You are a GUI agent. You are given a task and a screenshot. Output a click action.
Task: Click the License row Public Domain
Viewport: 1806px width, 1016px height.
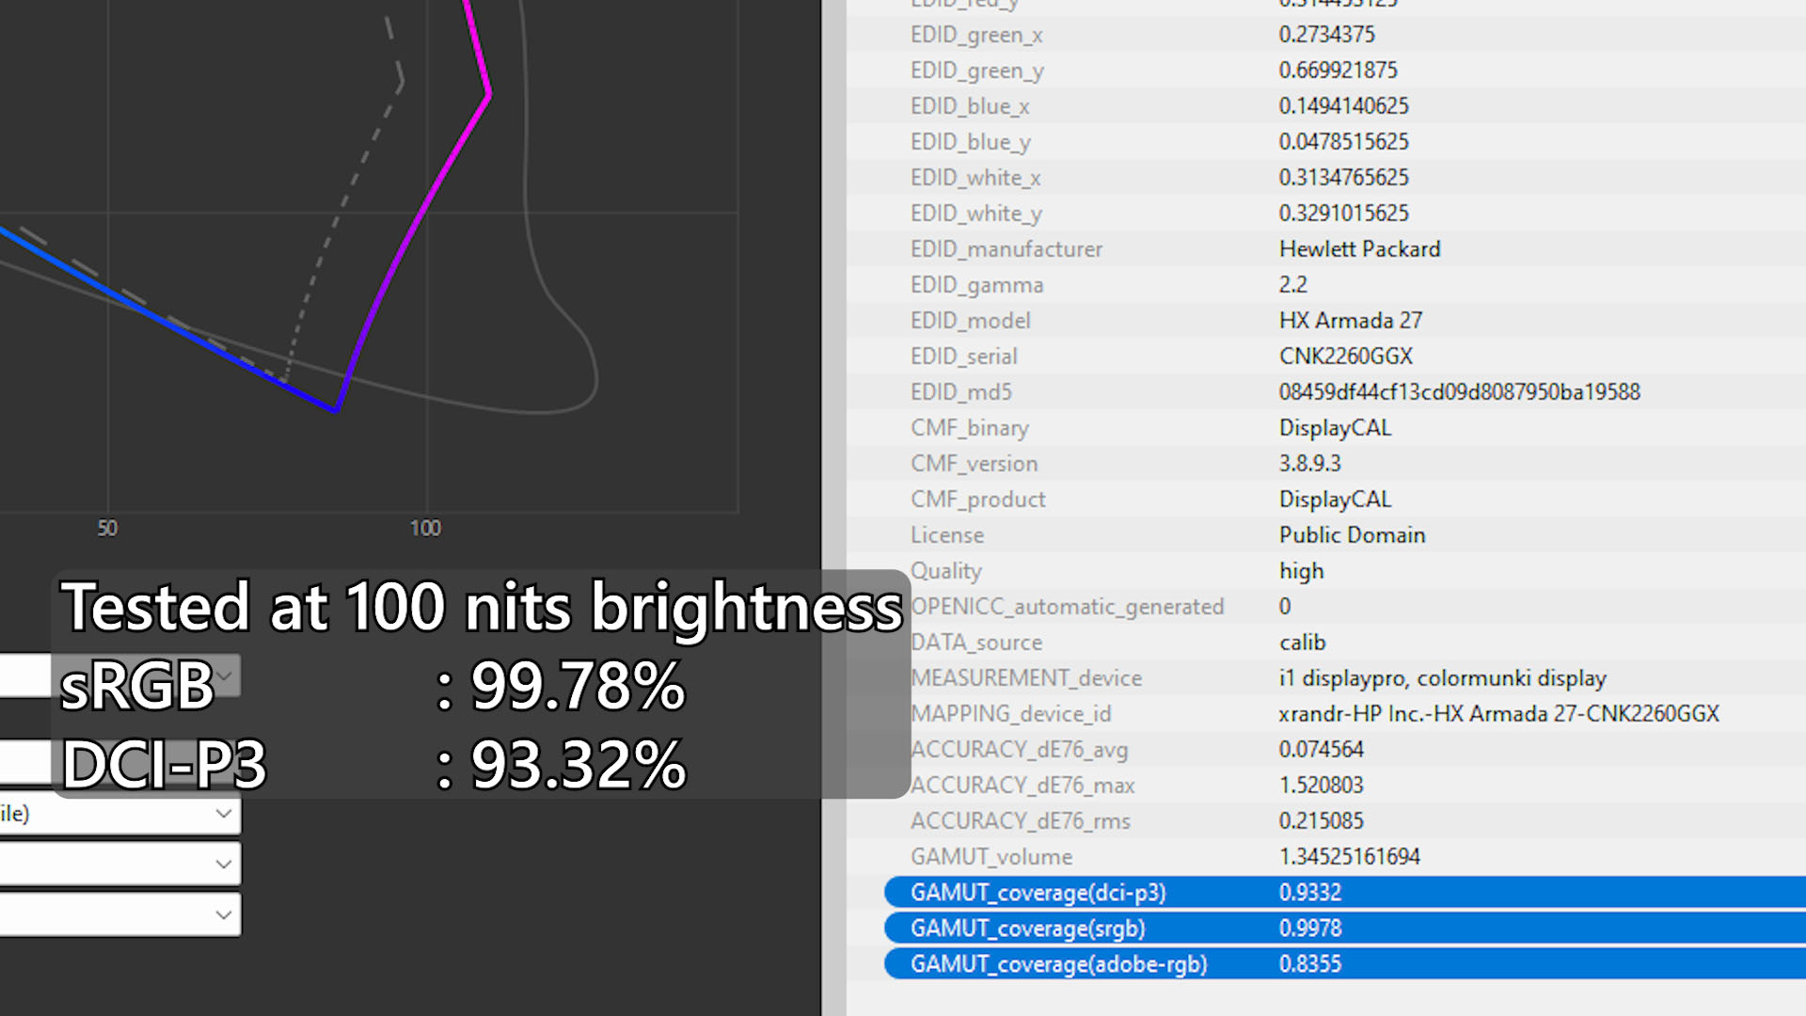click(1351, 535)
